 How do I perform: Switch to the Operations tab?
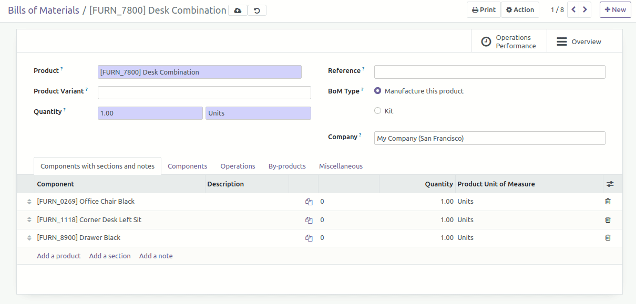[238, 166]
